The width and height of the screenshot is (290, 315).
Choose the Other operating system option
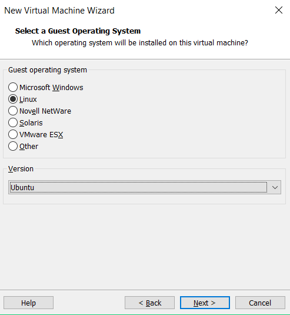click(x=13, y=146)
